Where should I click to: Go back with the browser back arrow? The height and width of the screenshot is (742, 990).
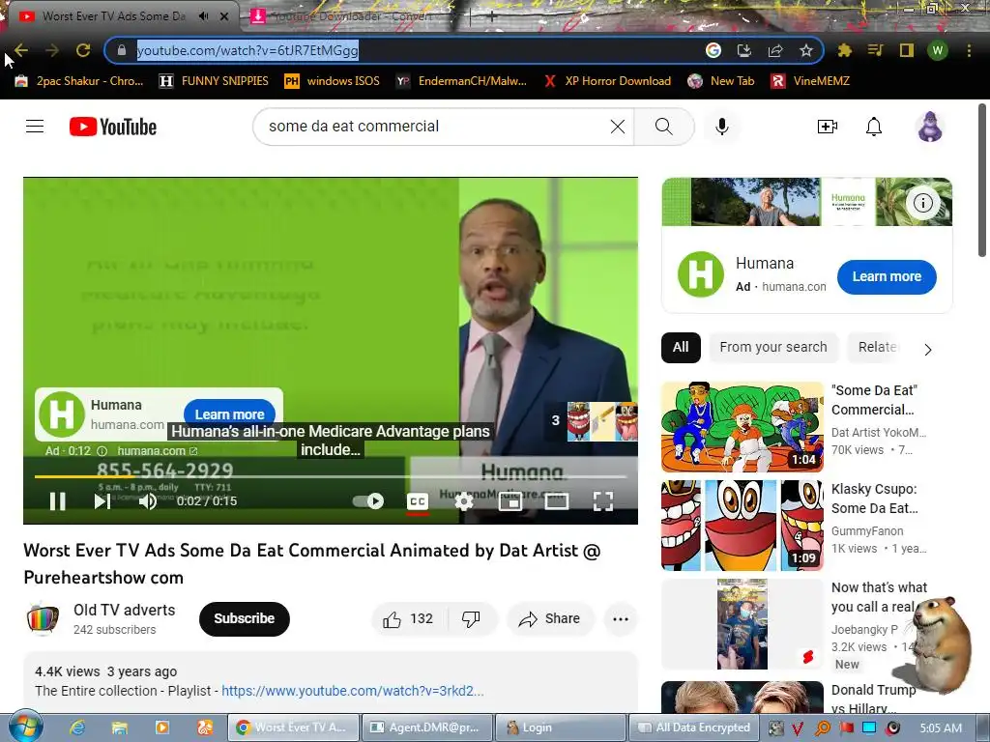click(x=21, y=50)
